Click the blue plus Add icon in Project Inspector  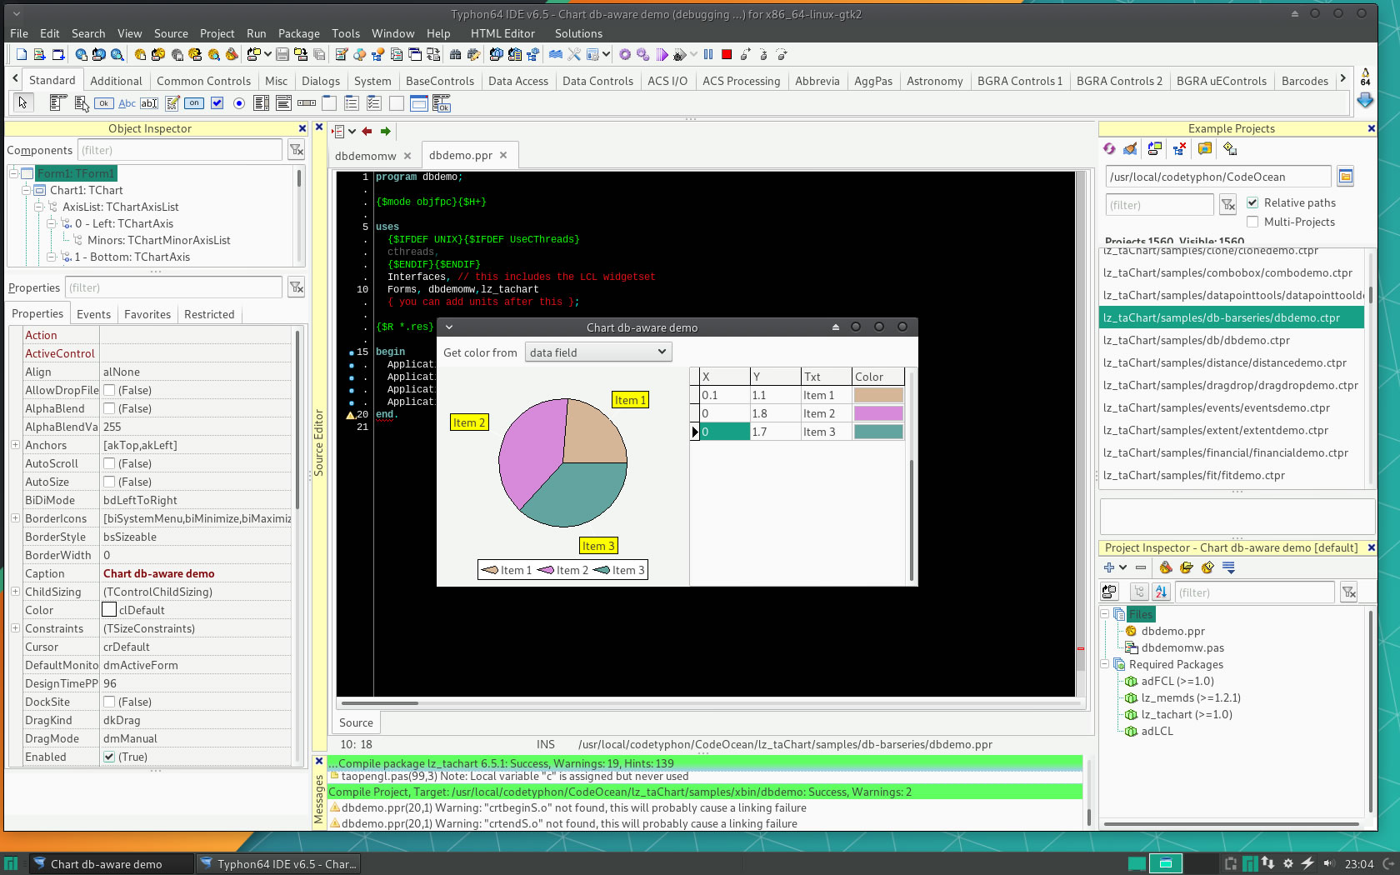click(x=1109, y=567)
